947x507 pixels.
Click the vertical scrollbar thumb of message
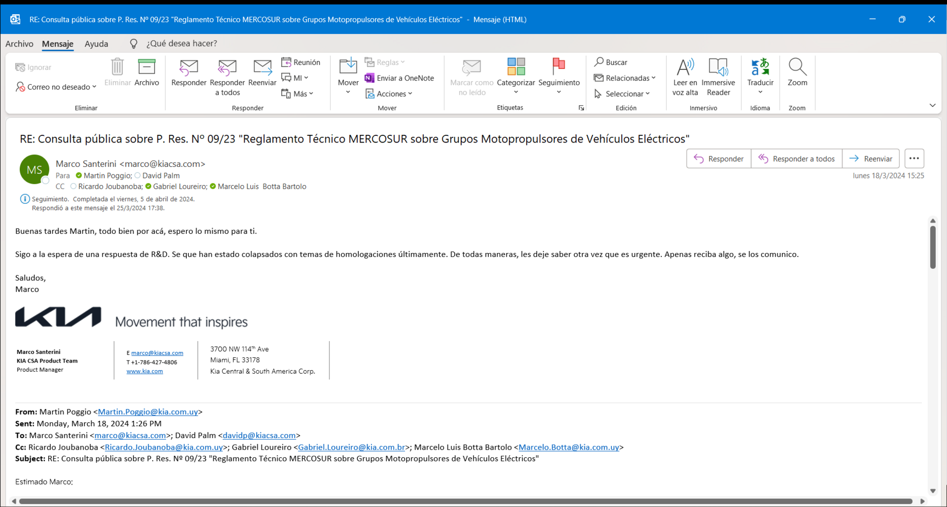coord(933,246)
